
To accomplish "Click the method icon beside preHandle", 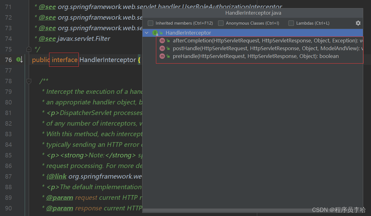I will click(x=162, y=56).
